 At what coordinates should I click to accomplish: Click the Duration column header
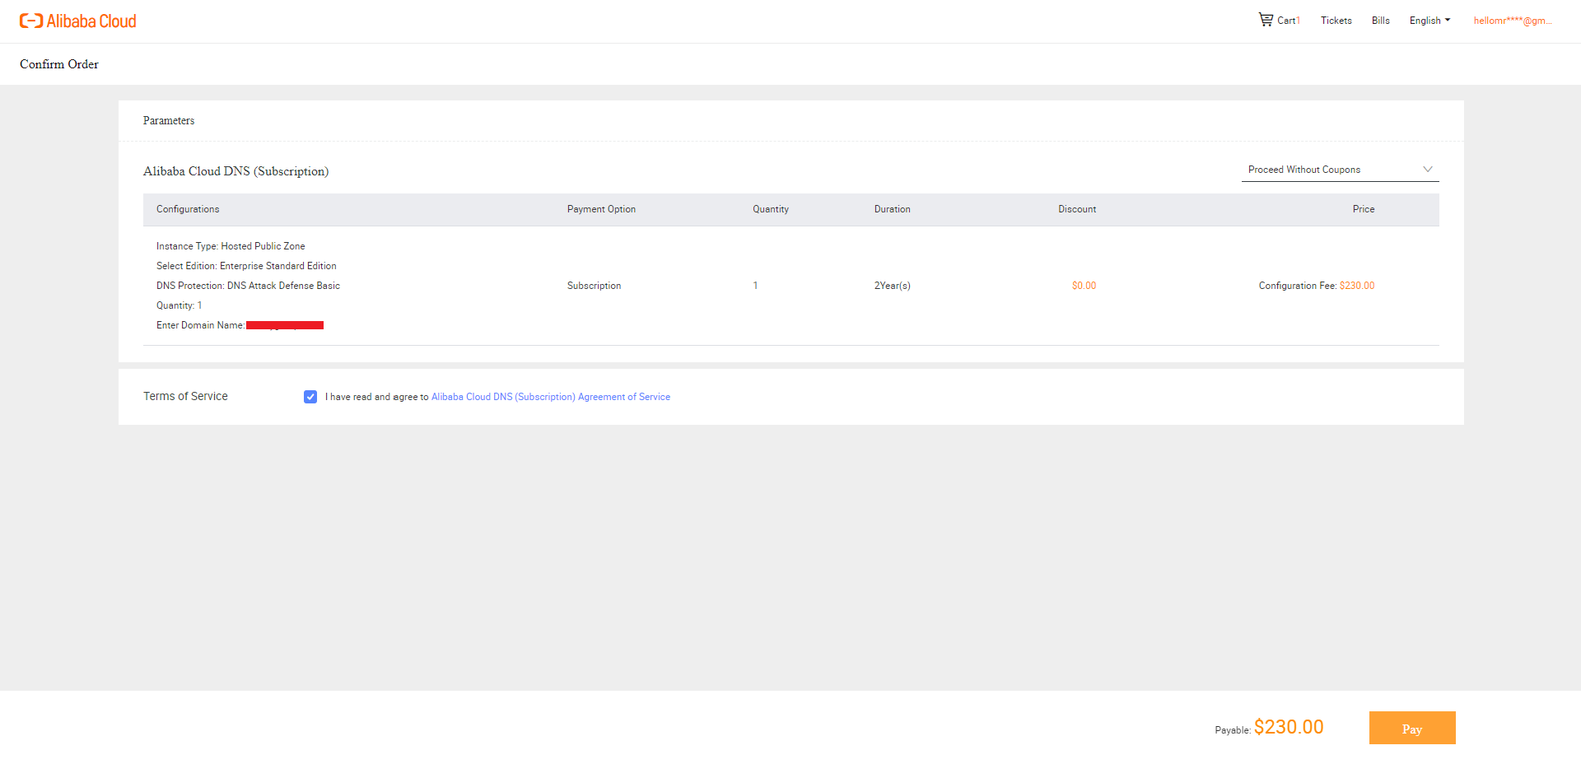click(893, 209)
